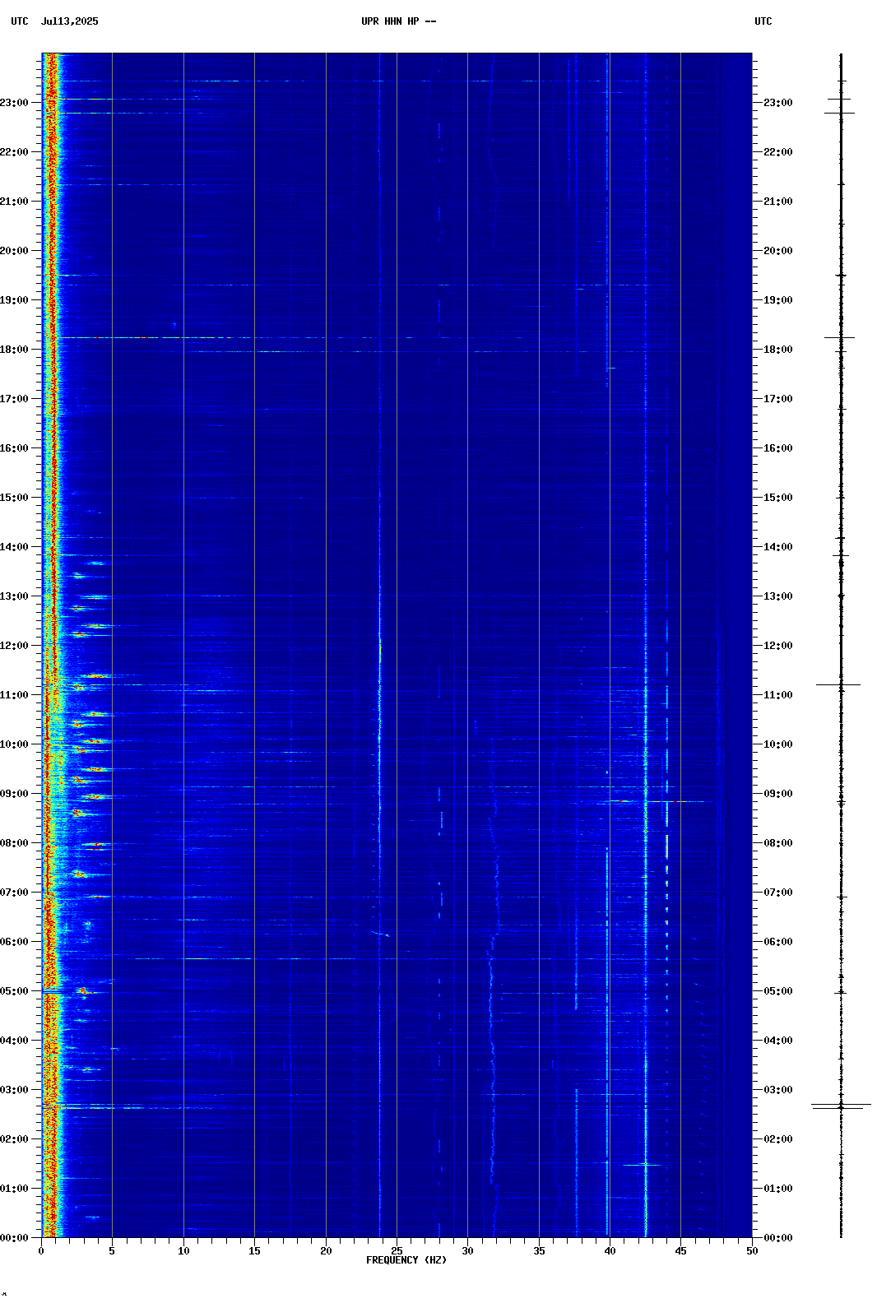Click 01:00 on the right time axis
The width and height of the screenshot is (877, 1303).
[x=778, y=1189]
